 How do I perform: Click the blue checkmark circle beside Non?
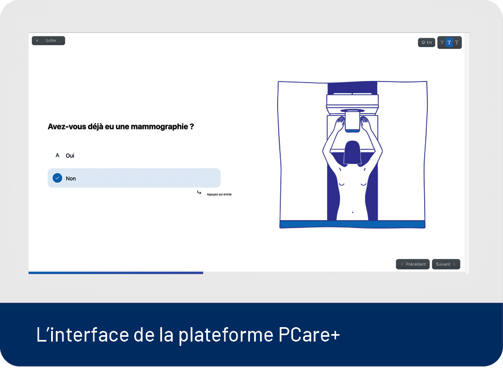pos(58,178)
